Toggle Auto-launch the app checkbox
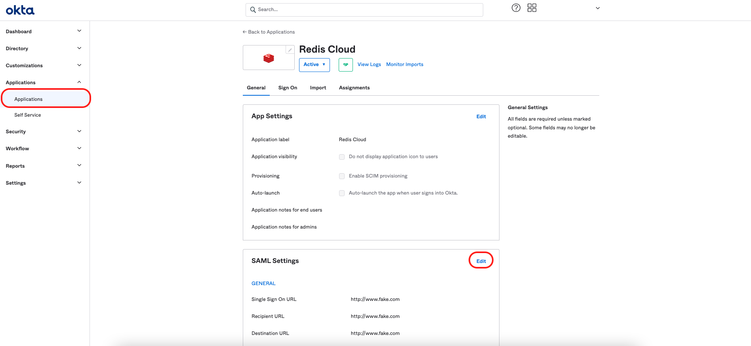The width and height of the screenshot is (751, 346). [342, 193]
